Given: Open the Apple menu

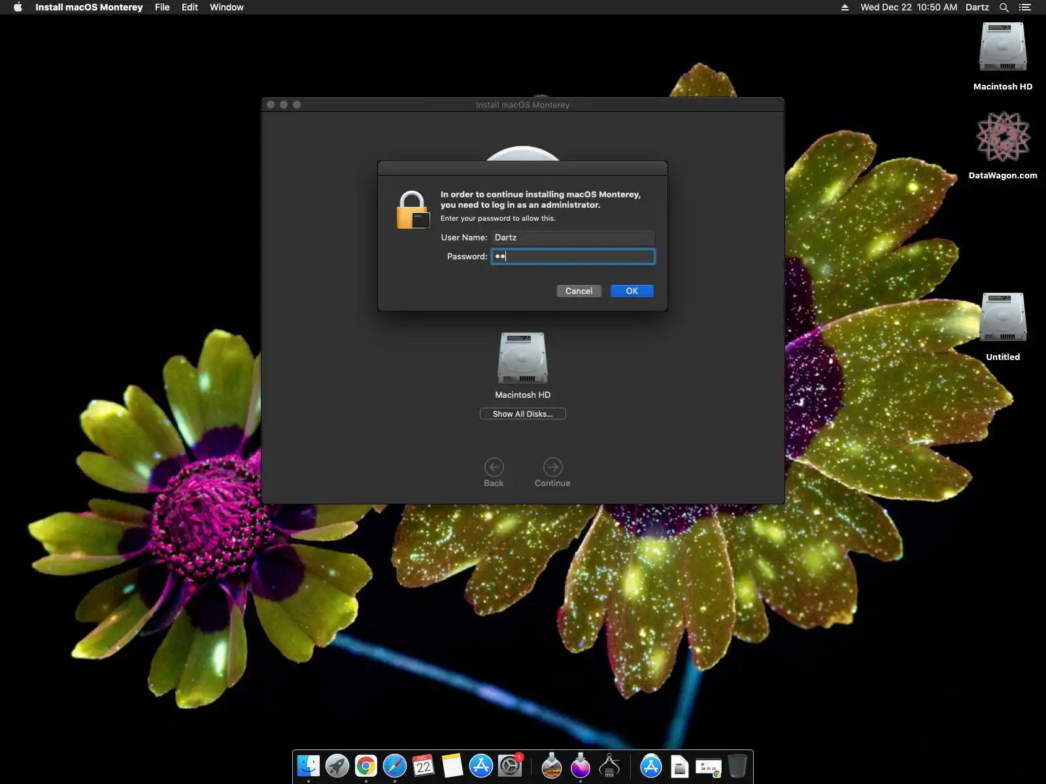Looking at the screenshot, I should coord(18,7).
